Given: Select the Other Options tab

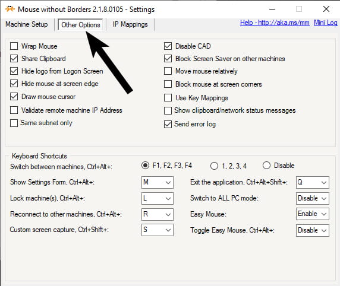Looking at the screenshot, I should pos(81,25).
